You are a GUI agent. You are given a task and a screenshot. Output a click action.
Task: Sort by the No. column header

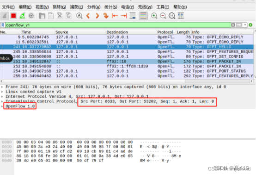point(11,32)
